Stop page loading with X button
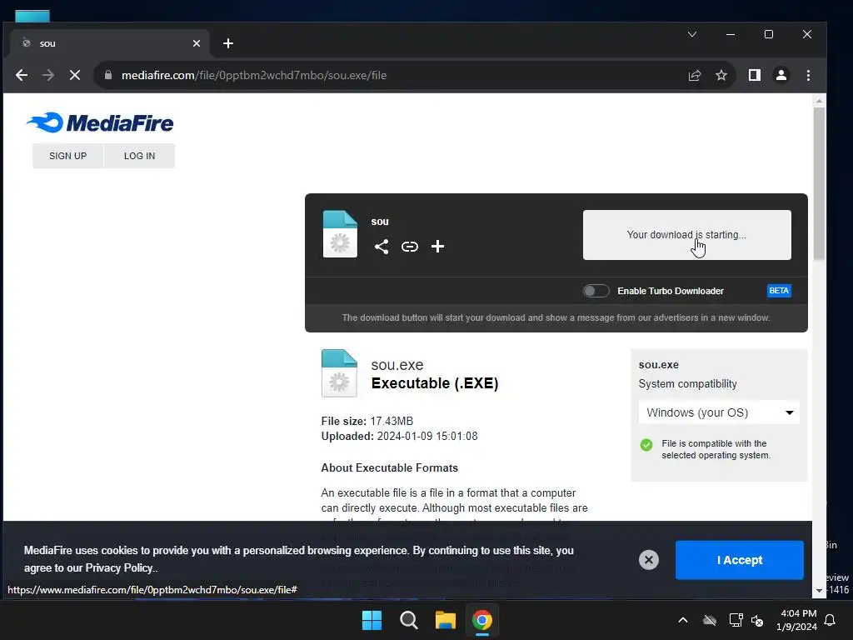 click(74, 75)
